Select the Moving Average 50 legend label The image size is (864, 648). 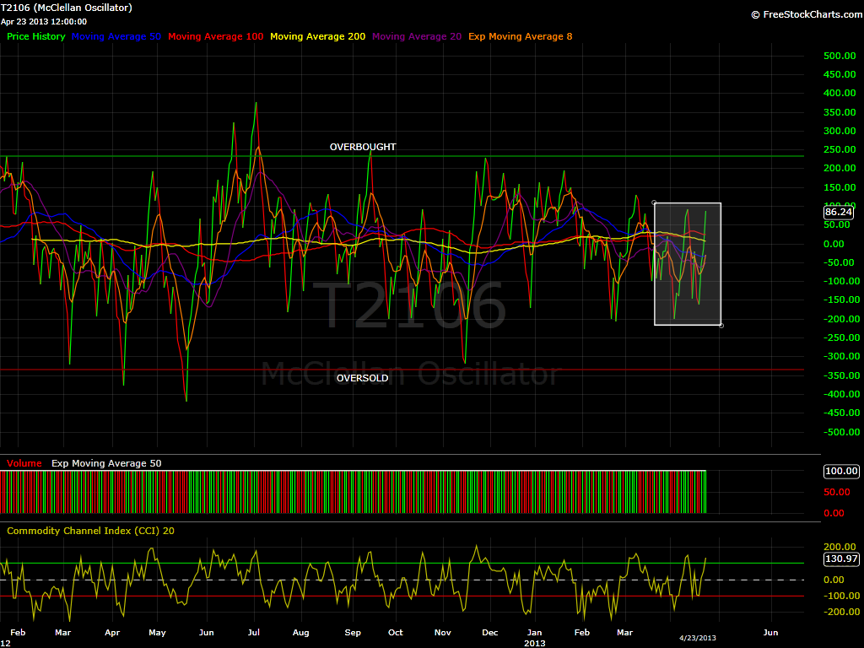pyautogui.click(x=116, y=37)
